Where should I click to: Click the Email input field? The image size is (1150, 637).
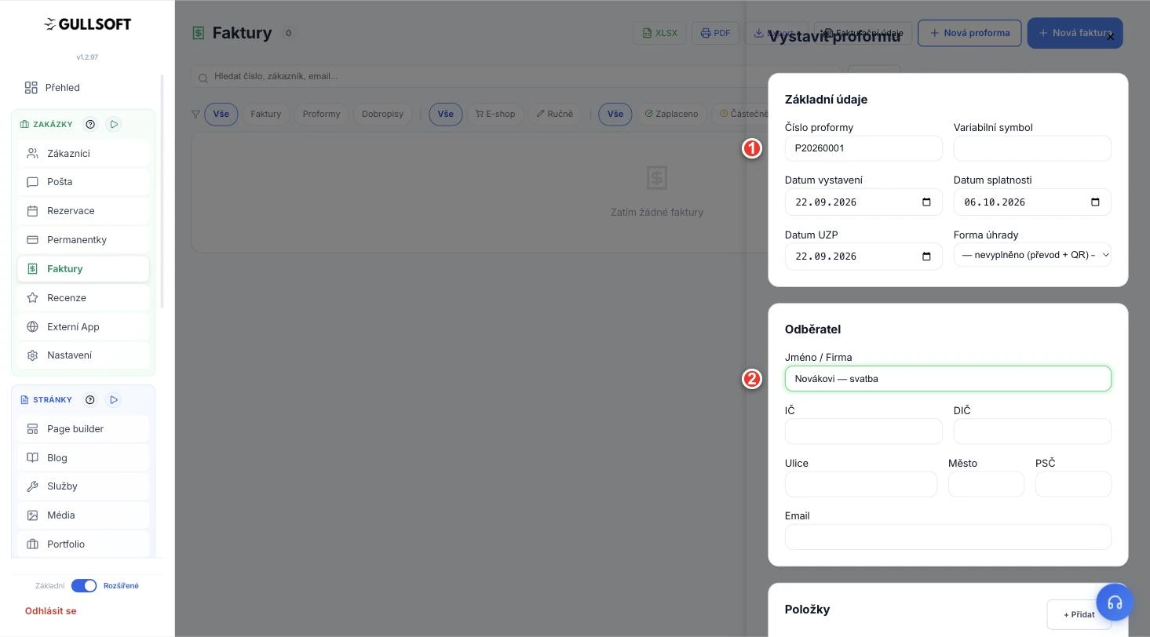coord(947,537)
